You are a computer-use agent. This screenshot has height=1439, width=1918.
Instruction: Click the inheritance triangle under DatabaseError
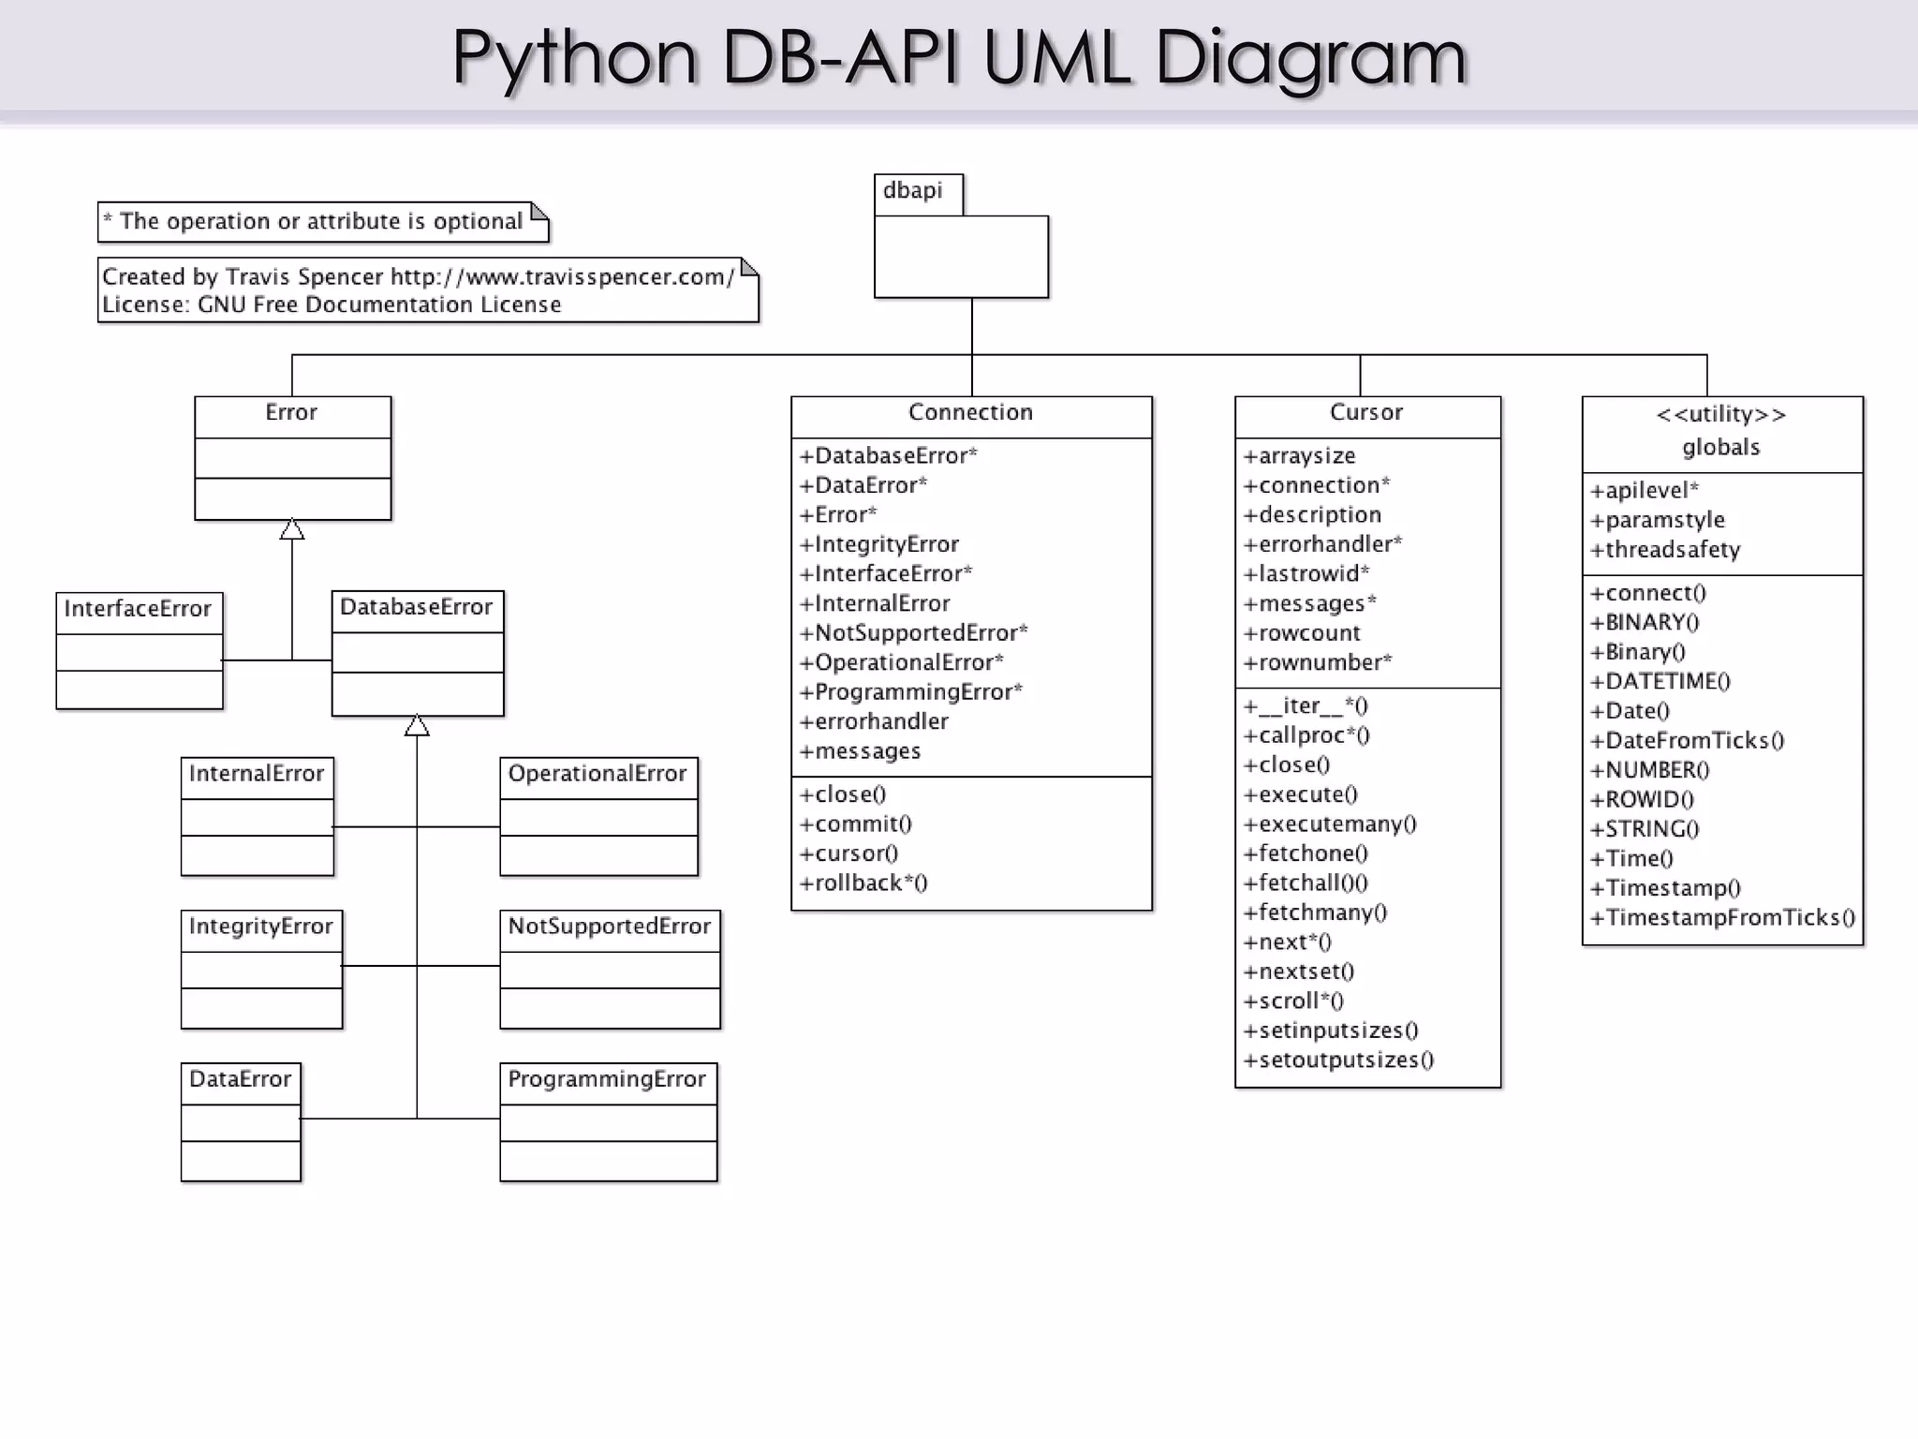[x=417, y=726]
